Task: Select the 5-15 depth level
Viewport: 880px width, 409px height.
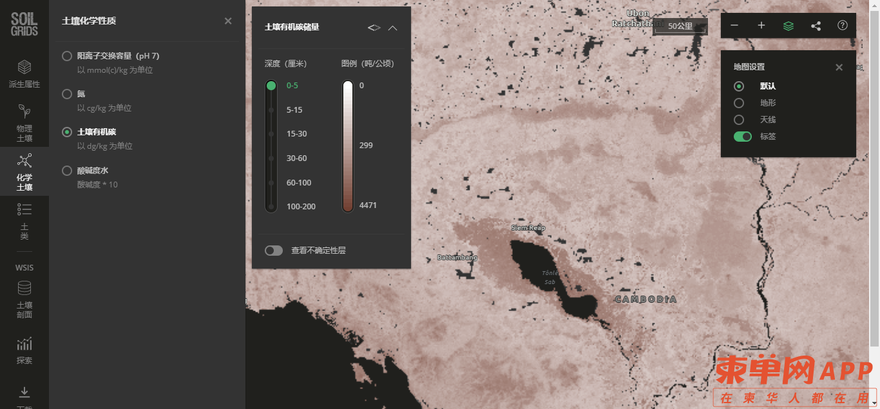Action: pyautogui.click(x=294, y=110)
